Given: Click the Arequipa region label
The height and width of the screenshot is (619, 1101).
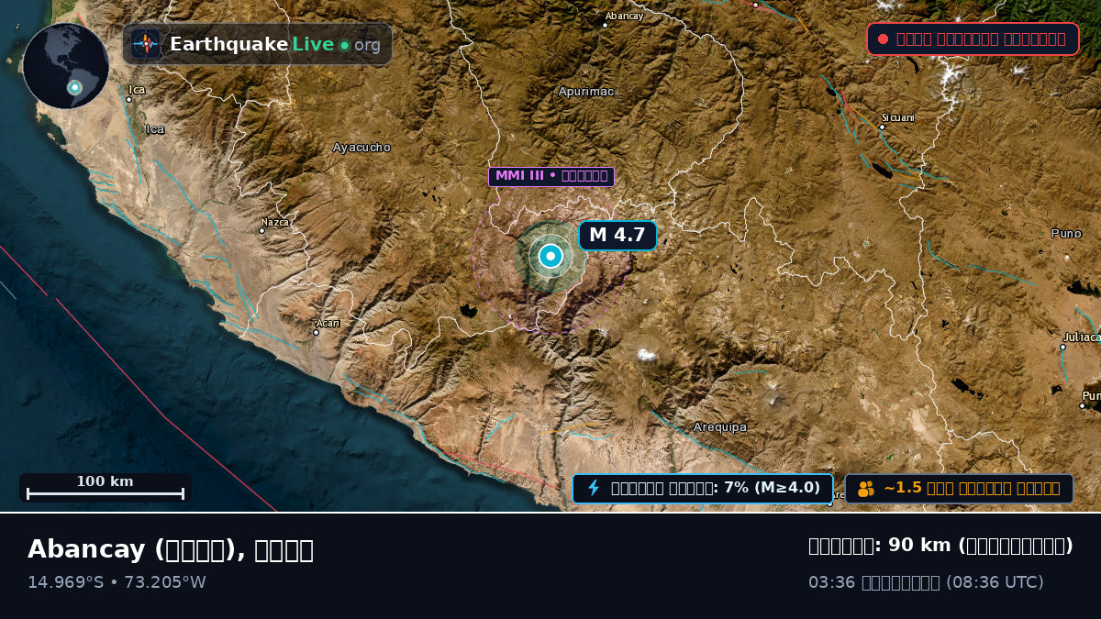Looking at the screenshot, I should point(720,427).
